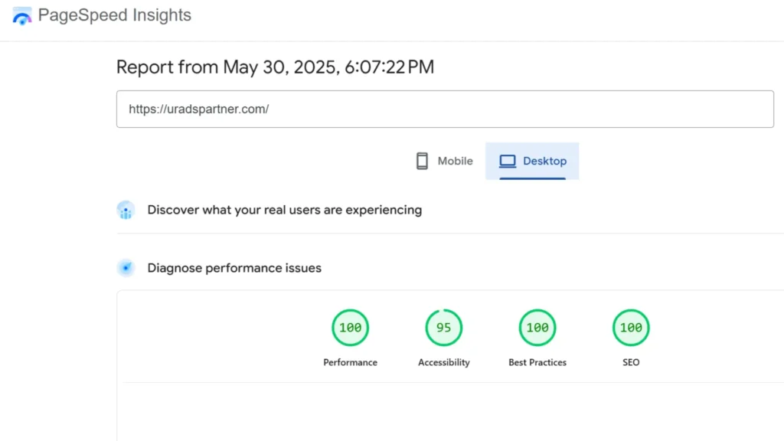Open the PageSpeed Insights title link
Image resolution: width=784 pixels, height=441 pixels.
(x=115, y=15)
